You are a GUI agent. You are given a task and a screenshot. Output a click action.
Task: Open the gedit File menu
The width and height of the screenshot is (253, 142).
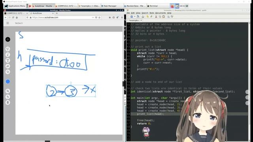pyautogui.click(x=128, y=13)
